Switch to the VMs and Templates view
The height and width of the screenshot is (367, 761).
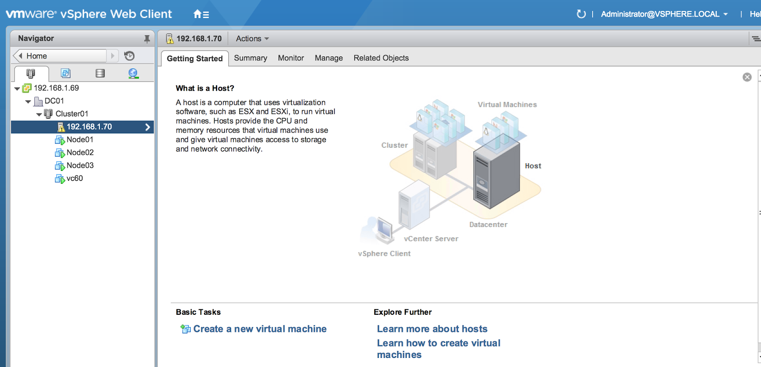pos(66,73)
